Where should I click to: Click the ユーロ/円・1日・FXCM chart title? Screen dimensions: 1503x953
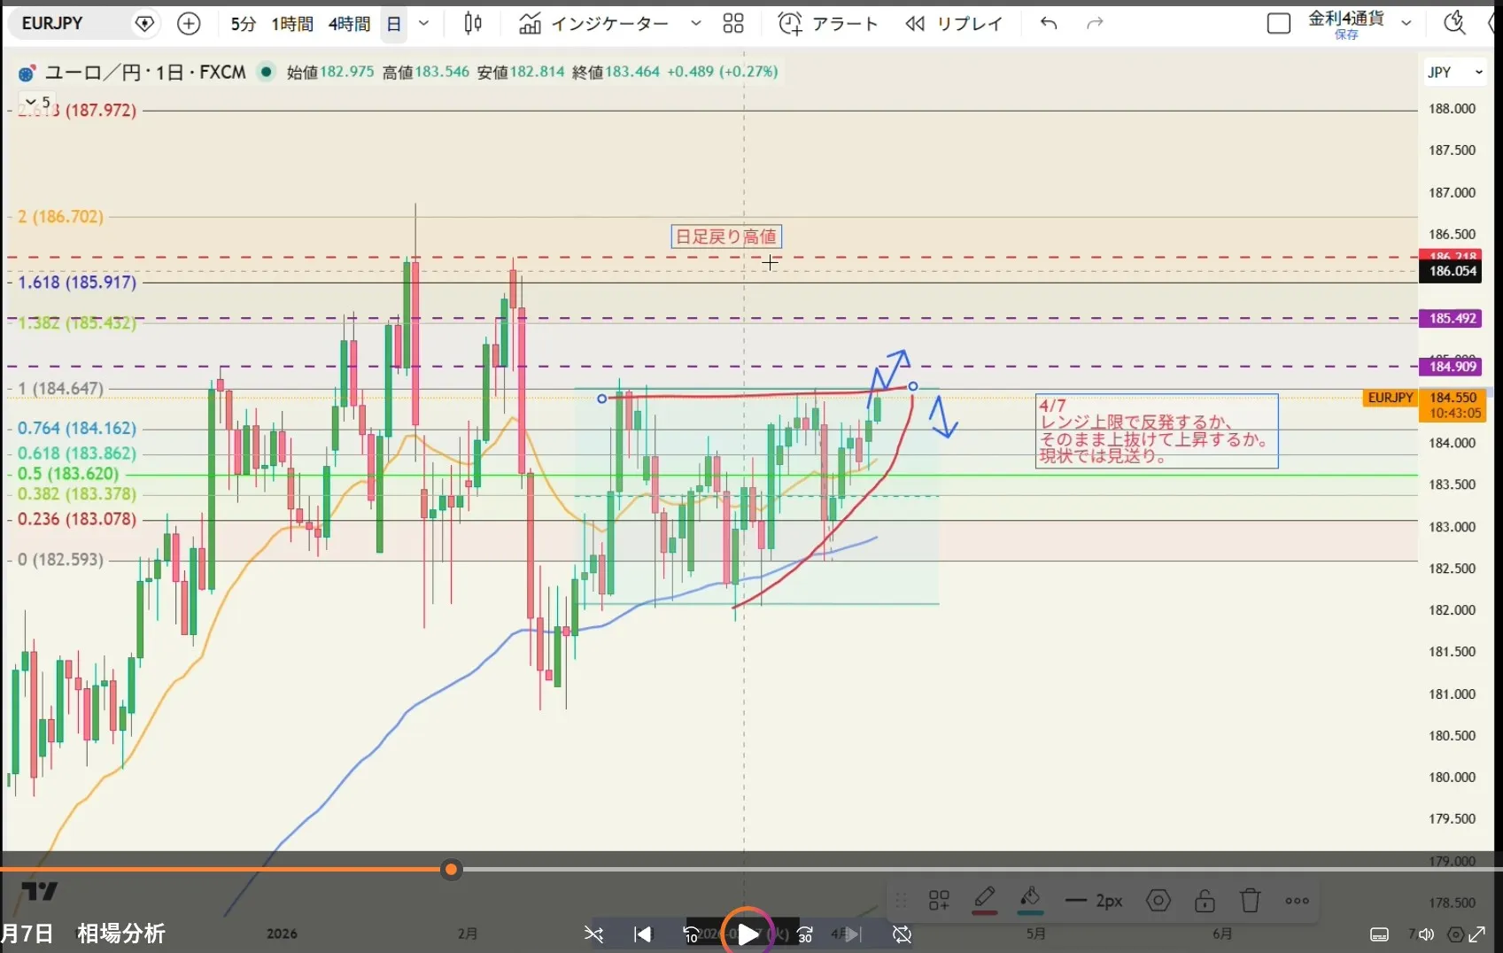(x=145, y=73)
